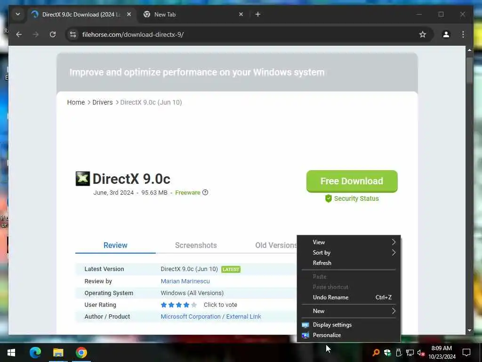The height and width of the screenshot is (362, 482).
Task: Add a new browser tab
Action: (x=257, y=14)
